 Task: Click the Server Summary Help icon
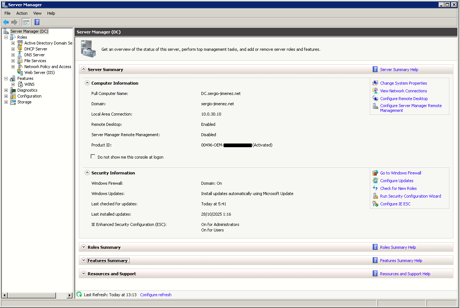pyautogui.click(x=375, y=69)
